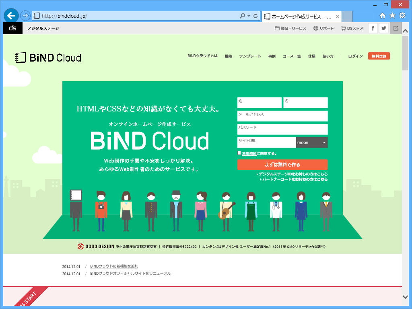Click the メールアドレス input field
412x309 pixels.
pos(282,116)
